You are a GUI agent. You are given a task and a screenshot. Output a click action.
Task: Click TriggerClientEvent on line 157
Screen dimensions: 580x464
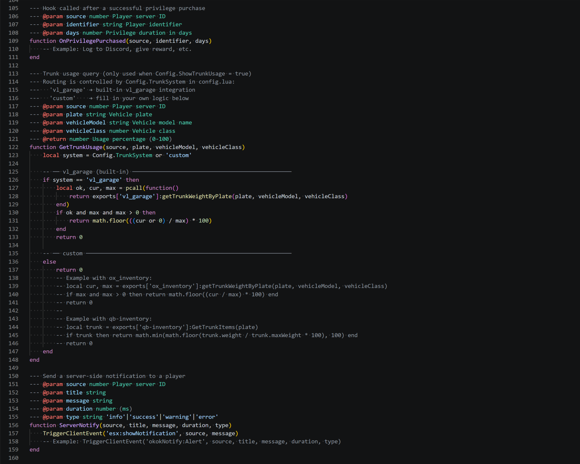pyautogui.click(x=72, y=433)
